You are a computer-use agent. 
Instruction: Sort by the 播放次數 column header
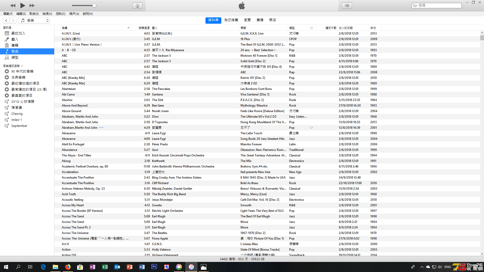[326, 28]
